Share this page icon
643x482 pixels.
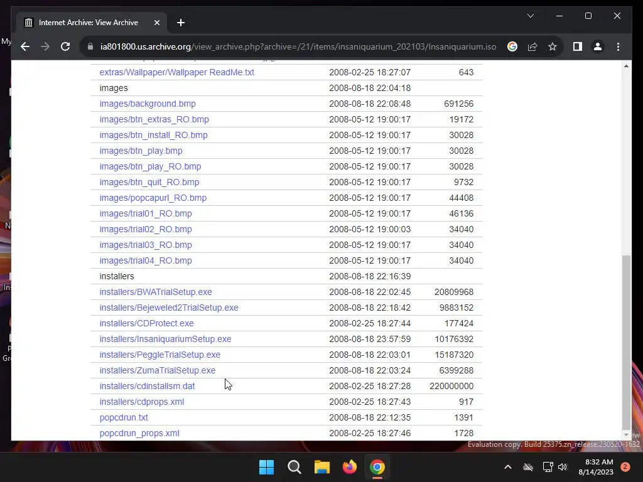click(x=532, y=46)
